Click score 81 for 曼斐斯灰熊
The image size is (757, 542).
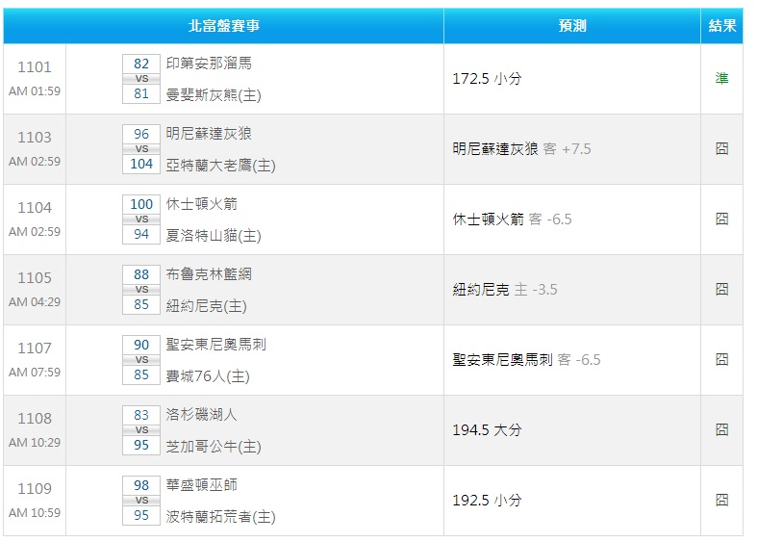tap(141, 93)
